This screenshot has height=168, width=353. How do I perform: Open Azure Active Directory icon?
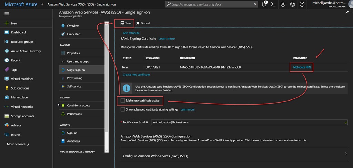coord(7,51)
